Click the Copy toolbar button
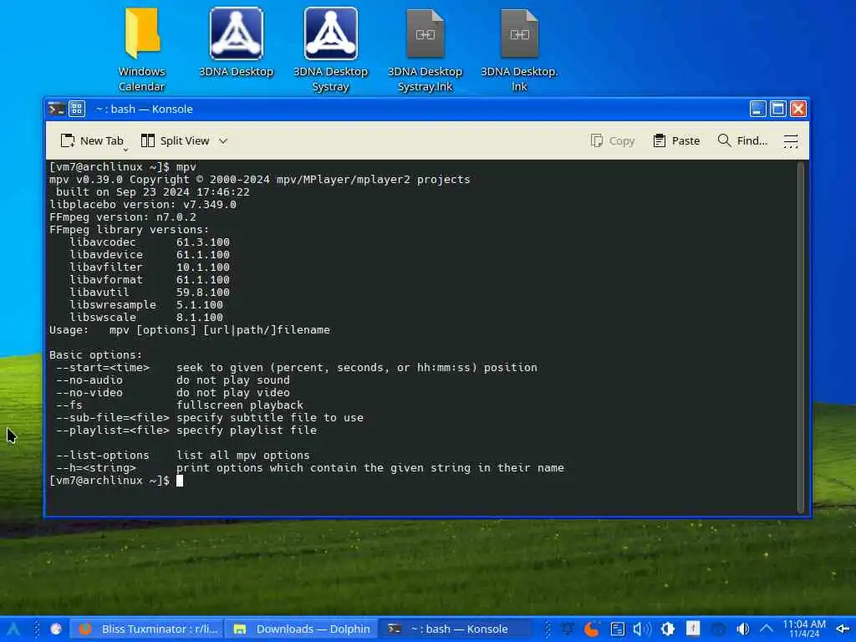856x642 pixels. [x=613, y=140]
